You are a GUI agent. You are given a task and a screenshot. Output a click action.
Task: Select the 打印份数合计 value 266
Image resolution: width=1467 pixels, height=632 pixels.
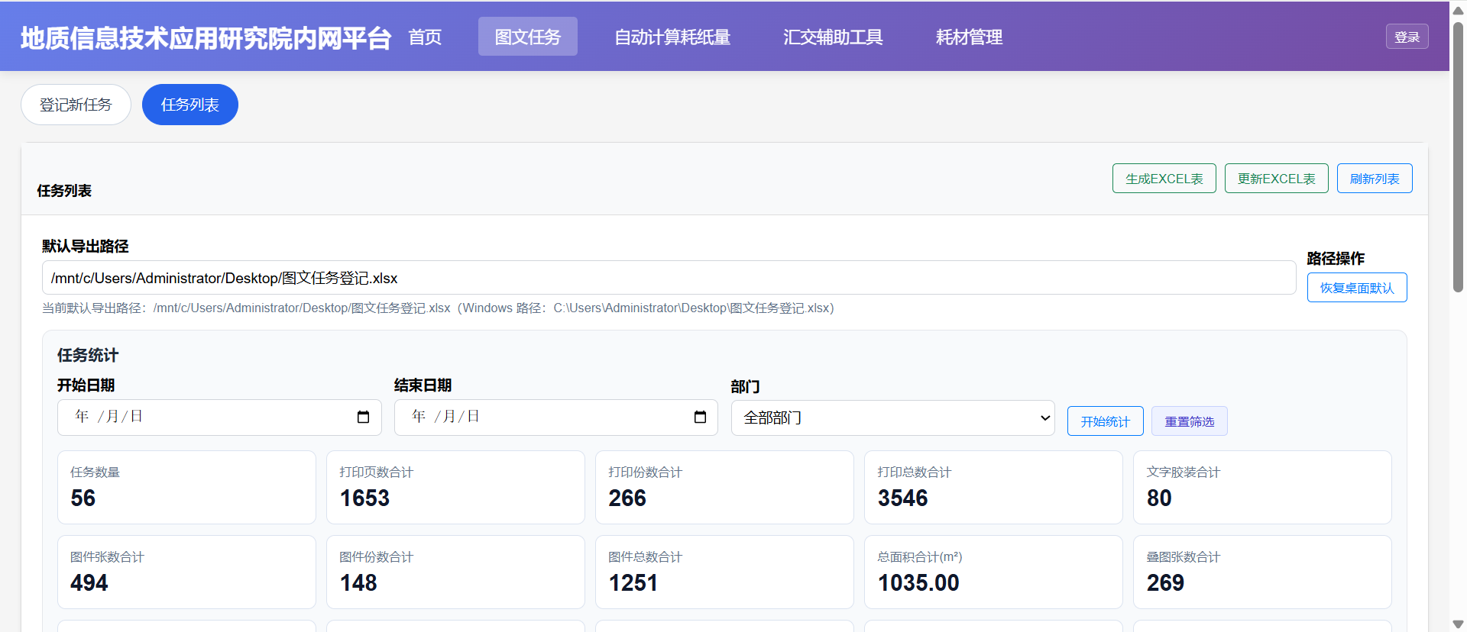(x=627, y=498)
